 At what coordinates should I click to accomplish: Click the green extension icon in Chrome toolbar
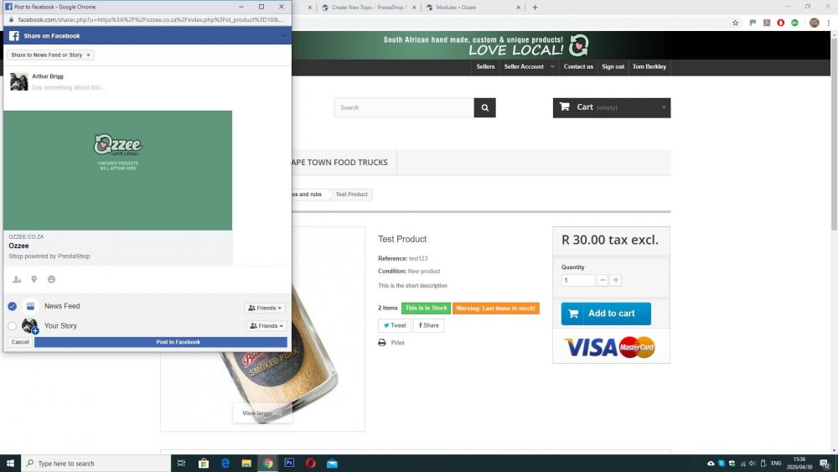[794, 23]
